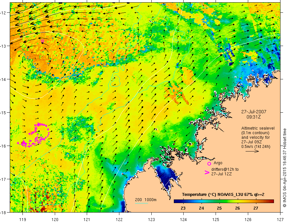The height and width of the screenshot is (222, 287).
Task: Click the '(0.1m contours)' text
Action: 255,133
